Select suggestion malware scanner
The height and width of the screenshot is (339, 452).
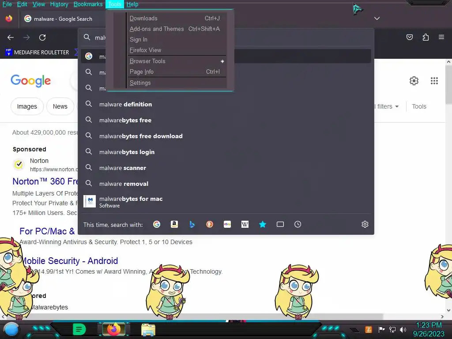226,167
